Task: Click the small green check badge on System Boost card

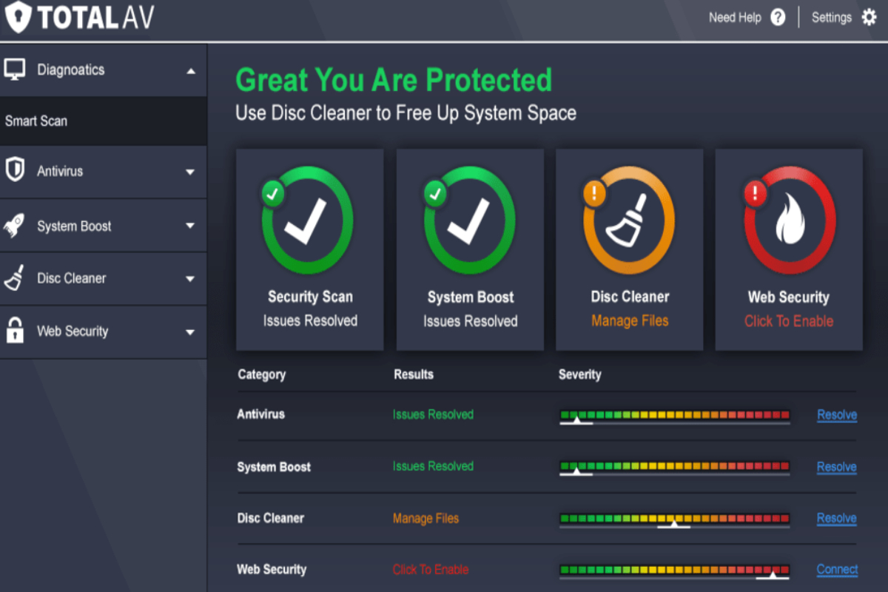Action: click(x=434, y=194)
